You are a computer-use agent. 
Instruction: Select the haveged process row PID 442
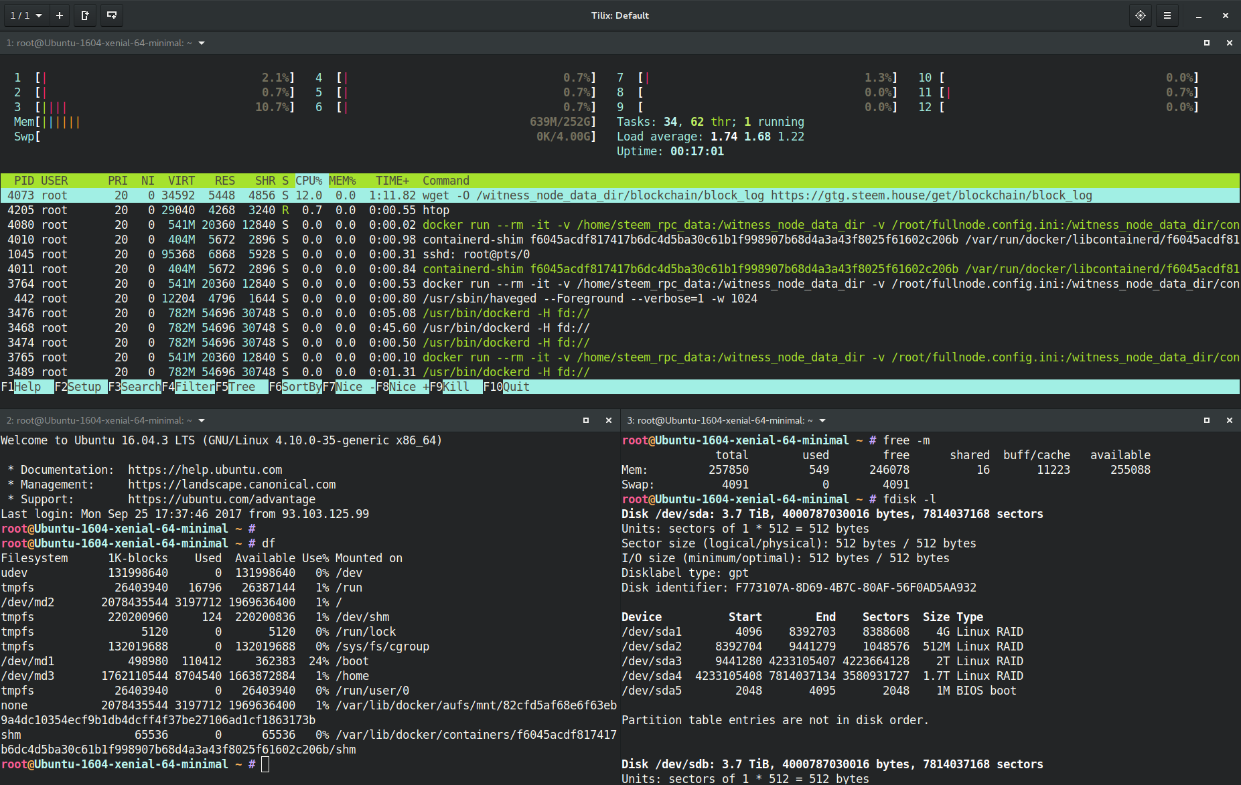[x=619, y=298]
